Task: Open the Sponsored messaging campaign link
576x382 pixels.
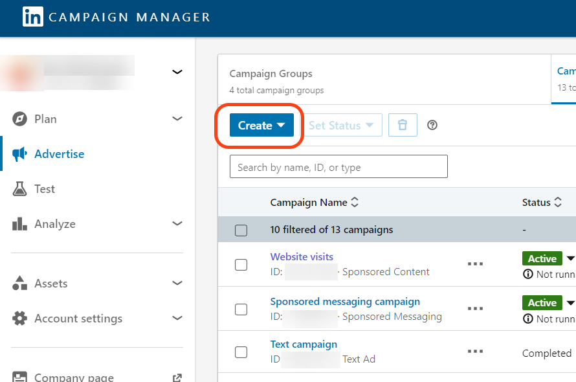Action: point(345,302)
